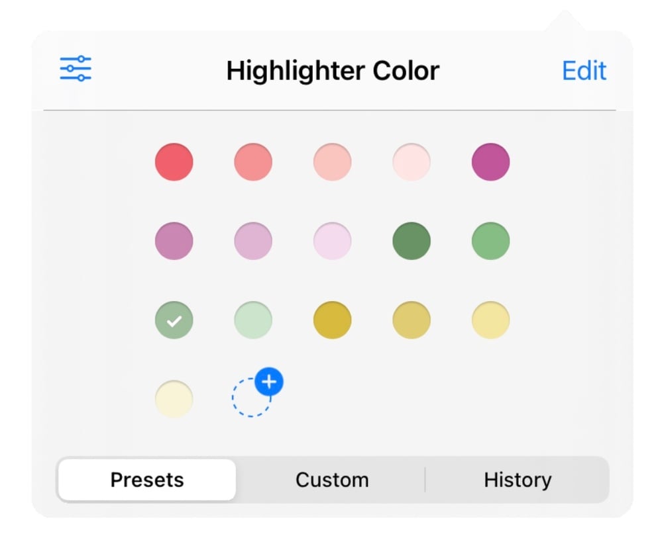Switch to the Presets tab
This screenshot has width=666, height=540.
click(x=146, y=480)
